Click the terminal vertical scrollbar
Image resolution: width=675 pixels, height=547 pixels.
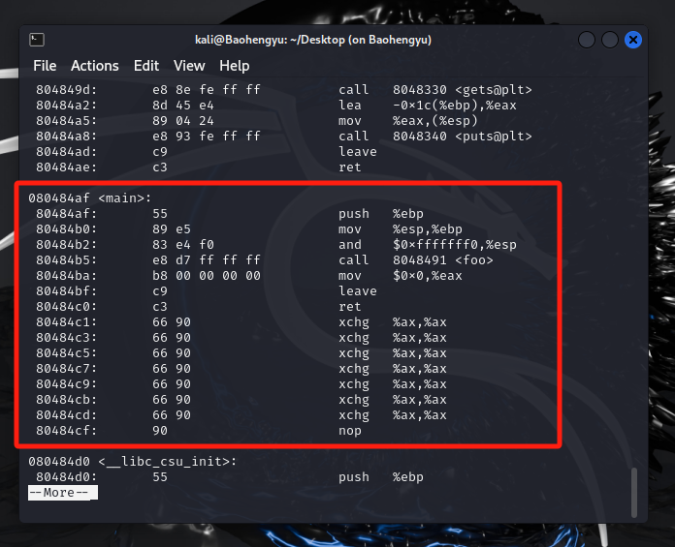[x=634, y=493]
